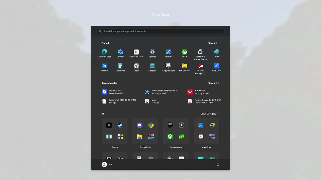This screenshot has width=321, height=180.
Task: Open WPS Docs from pinned apps
Action: click(217, 67)
